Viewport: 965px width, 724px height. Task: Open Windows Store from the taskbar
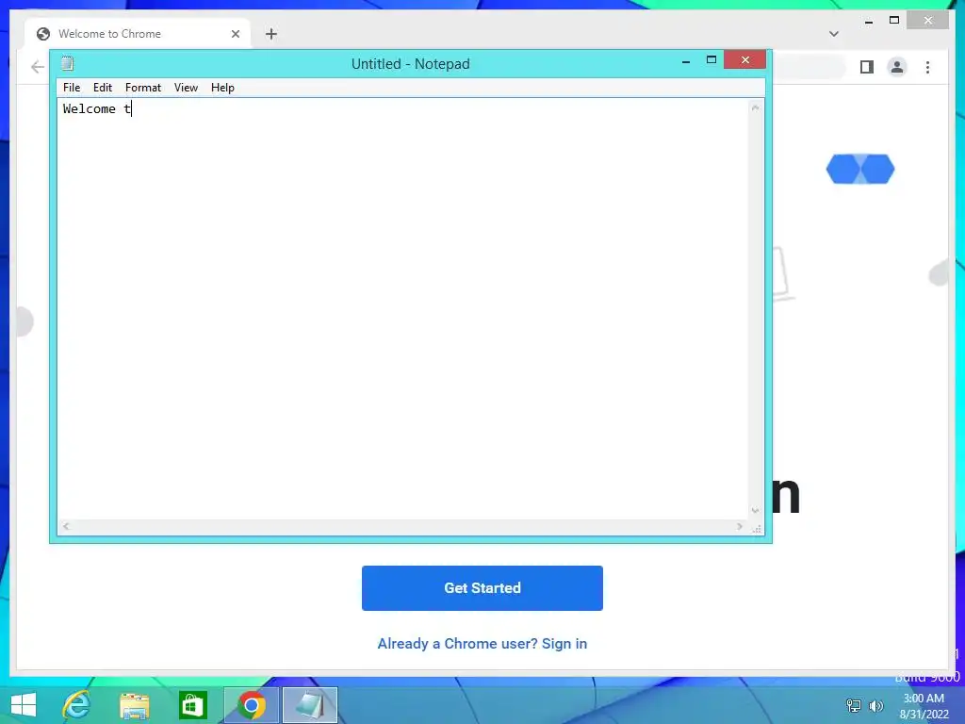[x=192, y=705]
